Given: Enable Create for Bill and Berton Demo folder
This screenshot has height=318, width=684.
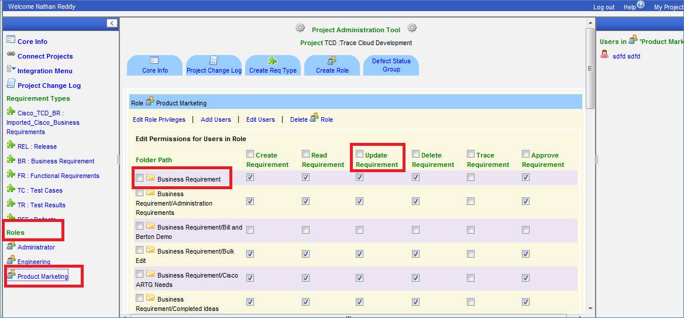Looking at the screenshot, I should (250, 230).
